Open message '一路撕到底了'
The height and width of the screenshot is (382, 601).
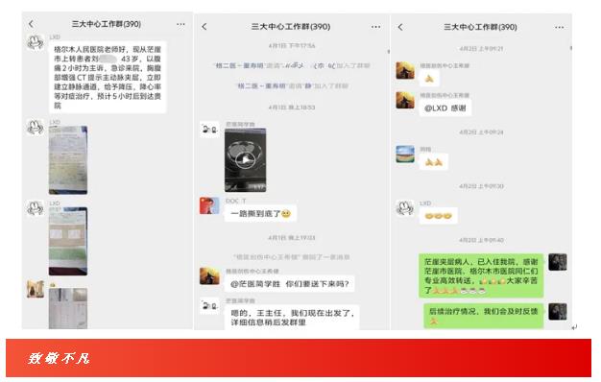point(260,213)
